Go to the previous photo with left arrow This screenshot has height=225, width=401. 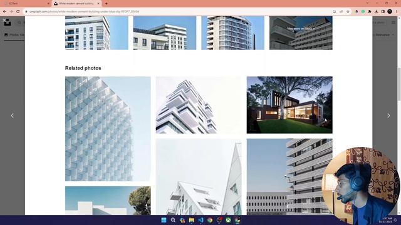pyautogui.click(x=12, y=116)
